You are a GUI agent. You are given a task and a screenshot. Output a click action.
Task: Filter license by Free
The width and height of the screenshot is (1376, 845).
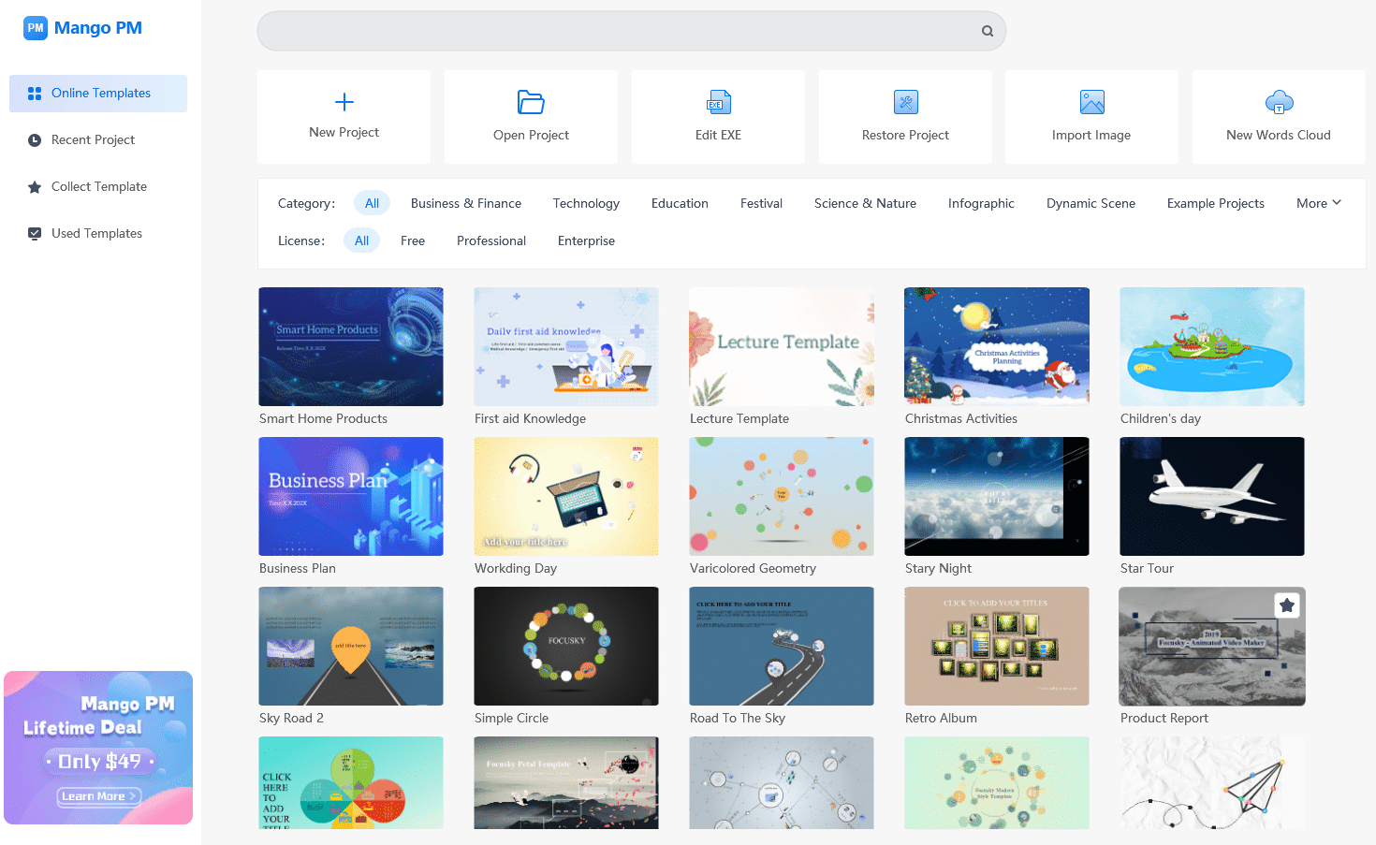point(412,240)
